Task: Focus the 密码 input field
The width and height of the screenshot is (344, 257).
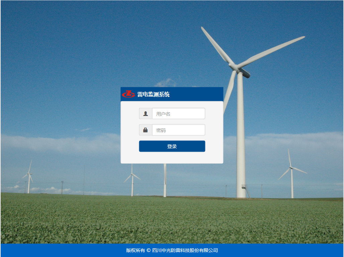Action: tap(178, 130)
